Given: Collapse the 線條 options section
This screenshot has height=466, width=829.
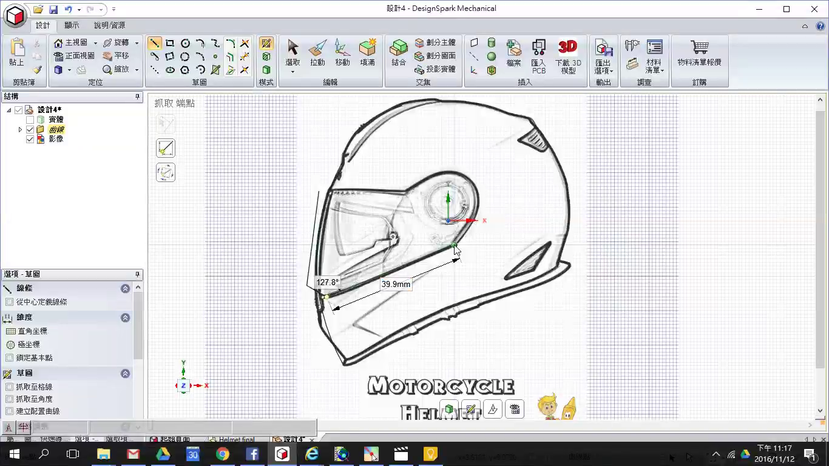Looking at the screenshot, I should click(125, 289).
